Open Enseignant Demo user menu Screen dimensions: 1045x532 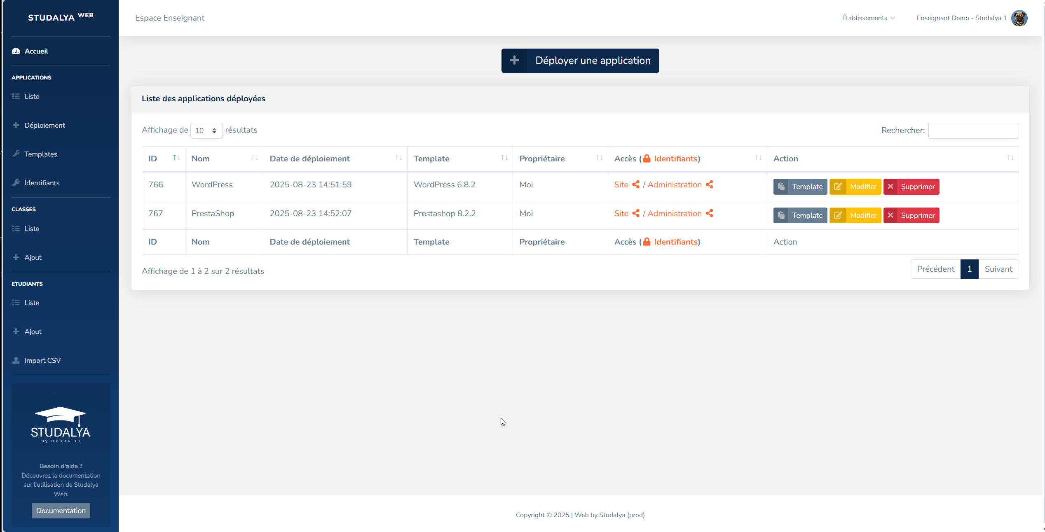pyautogui.click(x=961, y=18)
